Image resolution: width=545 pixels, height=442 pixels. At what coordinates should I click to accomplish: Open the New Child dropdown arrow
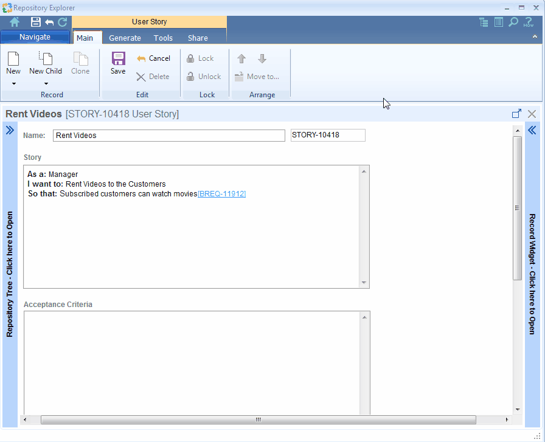46,83
